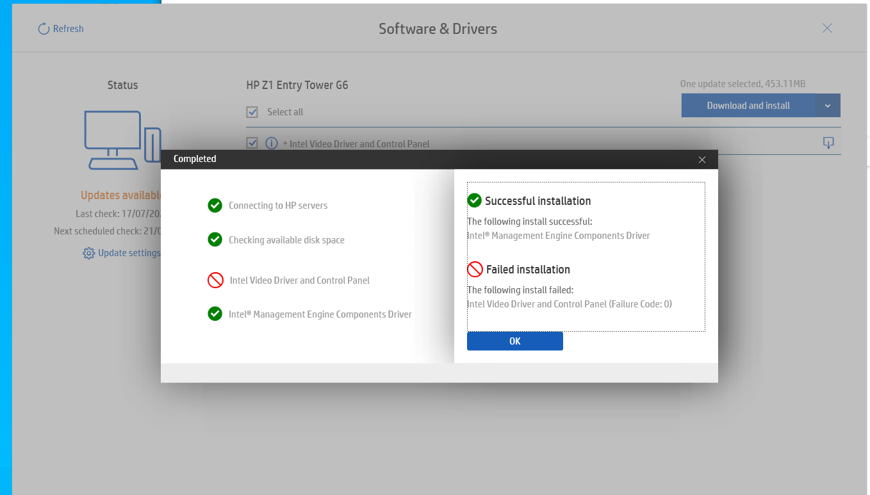Close the Completed dialog

[x=702, y=159]
